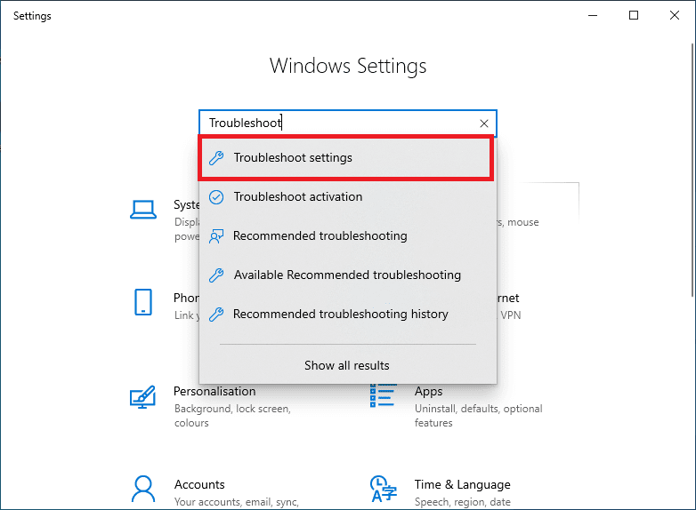This screenshot has height=510, width=696.
Task: Click the vertical scrollbar of Settings
Action: (x=692, y=170)
